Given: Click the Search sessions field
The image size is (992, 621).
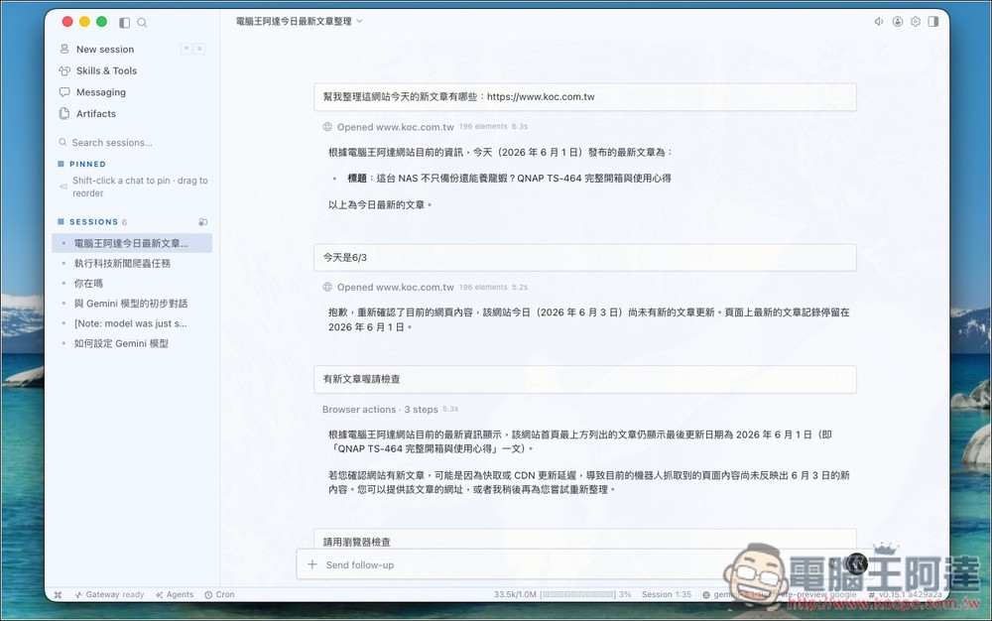Looking at the screenshot, I should [x=132, y=143].
